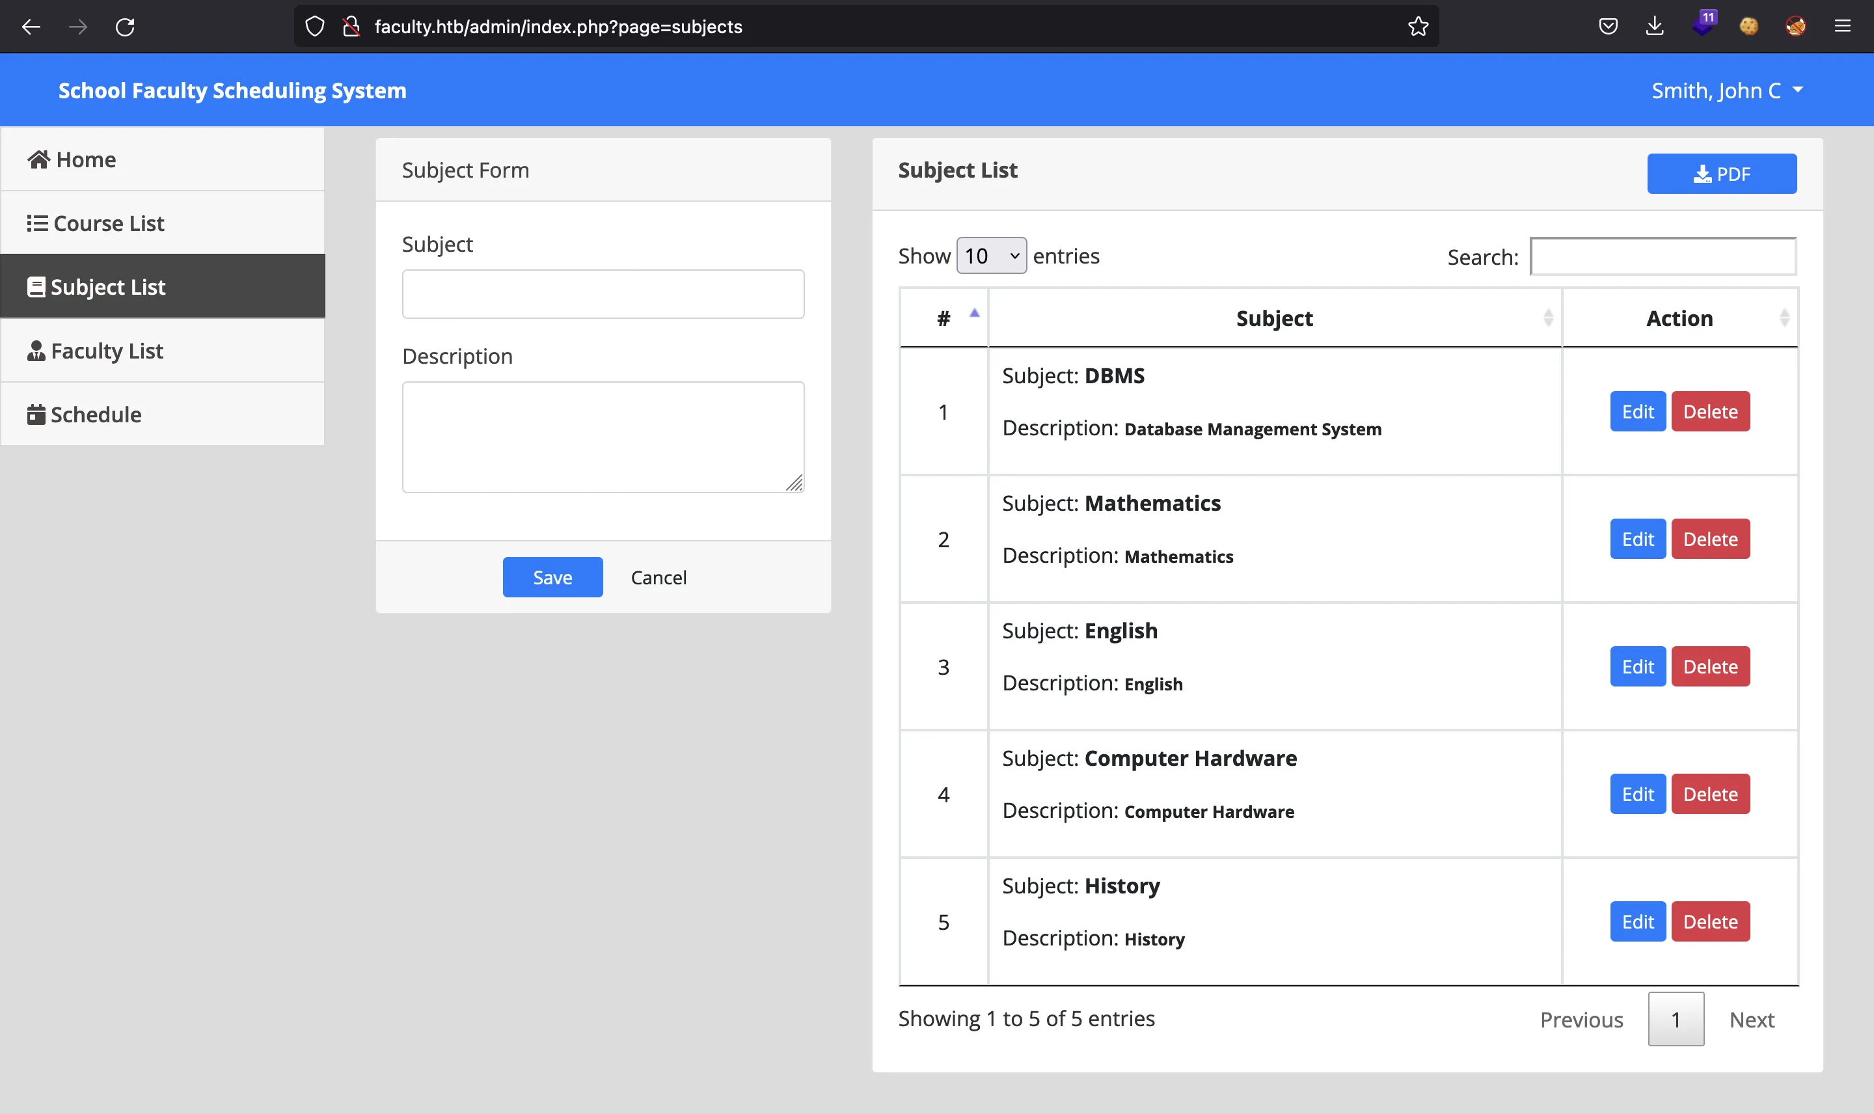Image resolution: width=1874 pixels, height=1114 pixels.
Task: Open the red fox proxy extension icon
Action: tap(1795, 27)
